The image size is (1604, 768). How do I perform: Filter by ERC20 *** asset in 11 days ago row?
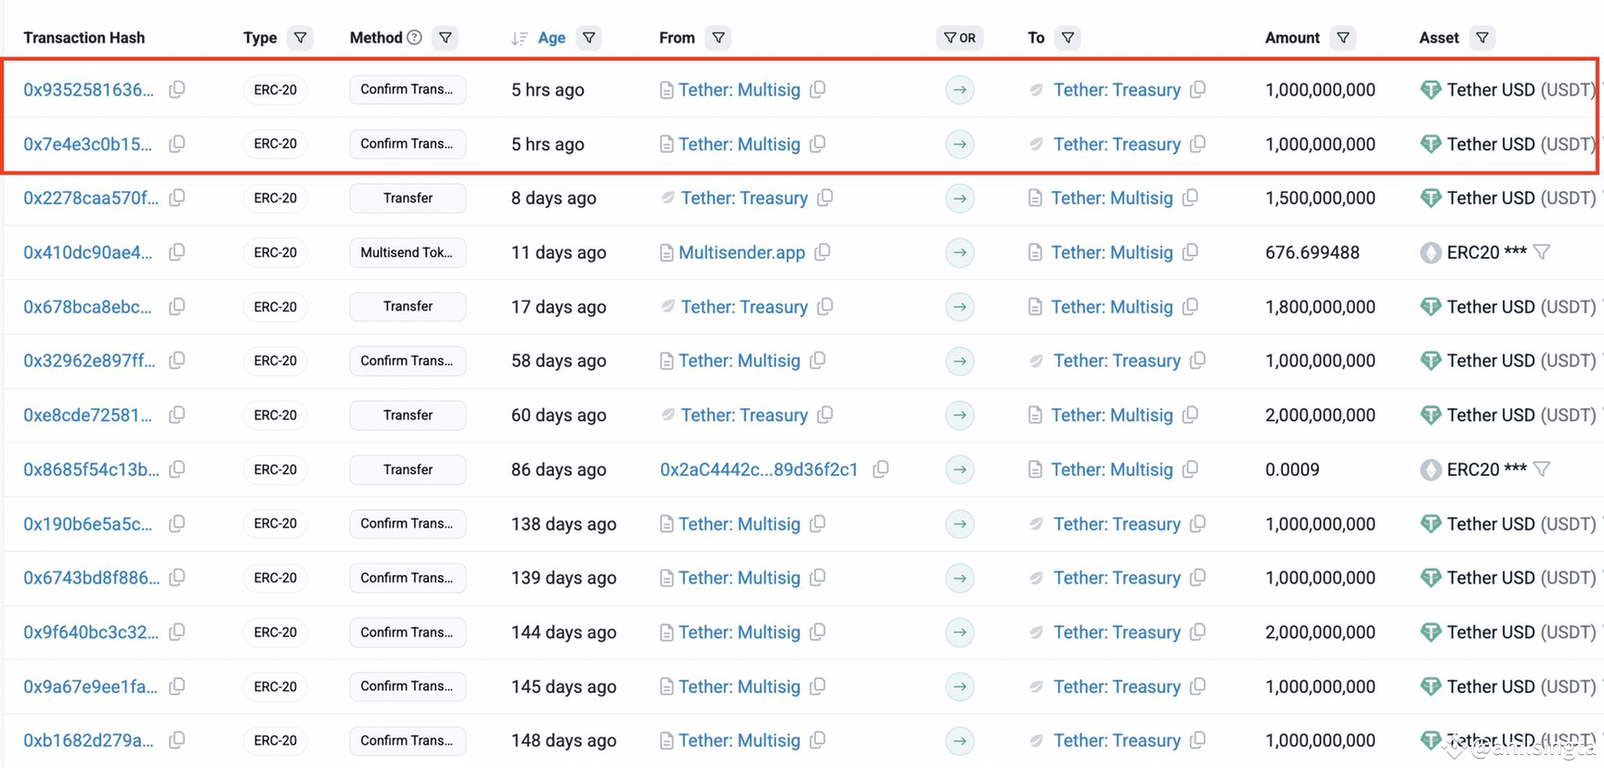(x=1542, y=252)
